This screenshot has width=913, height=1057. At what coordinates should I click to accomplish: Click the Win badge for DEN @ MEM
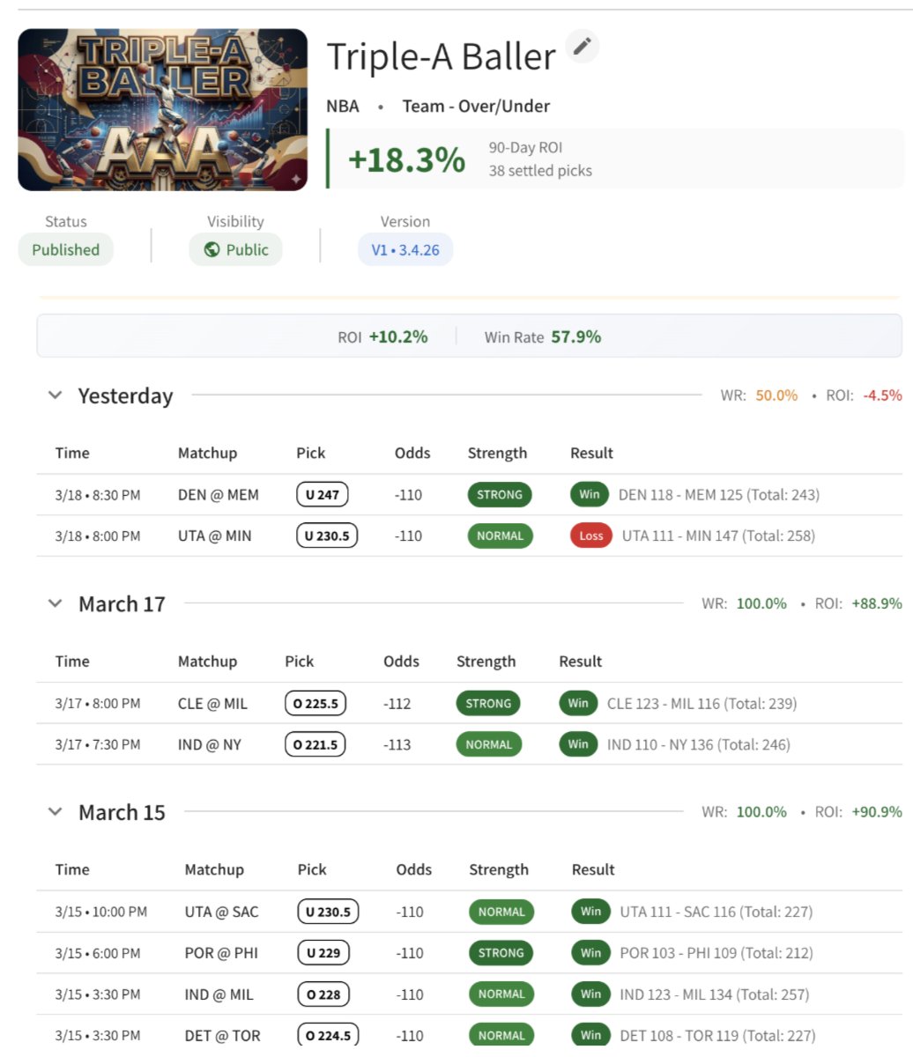tap(590, 494)
